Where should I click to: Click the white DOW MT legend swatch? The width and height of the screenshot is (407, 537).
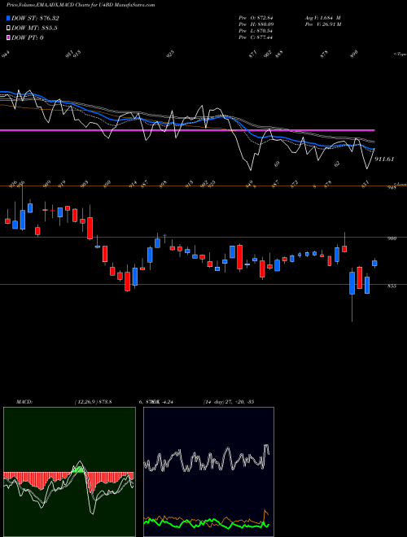click(8, 28)
